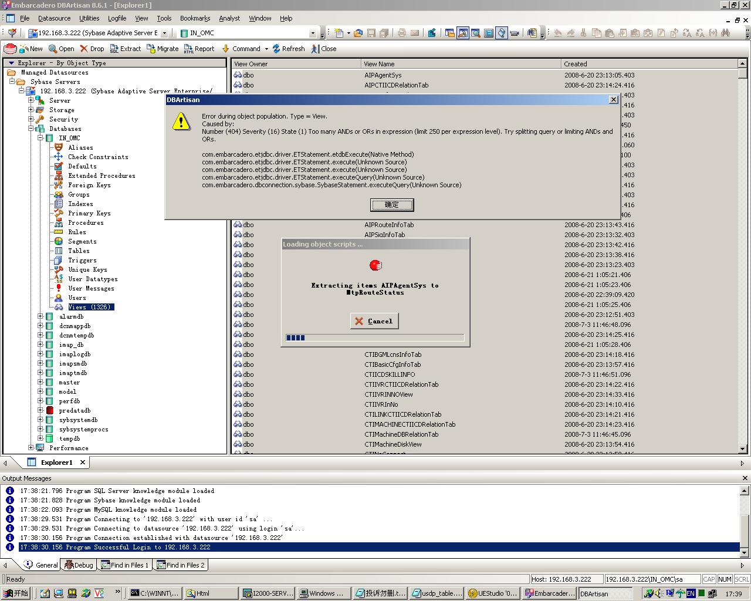Click the Extract toolbar button

pos(125,49)
